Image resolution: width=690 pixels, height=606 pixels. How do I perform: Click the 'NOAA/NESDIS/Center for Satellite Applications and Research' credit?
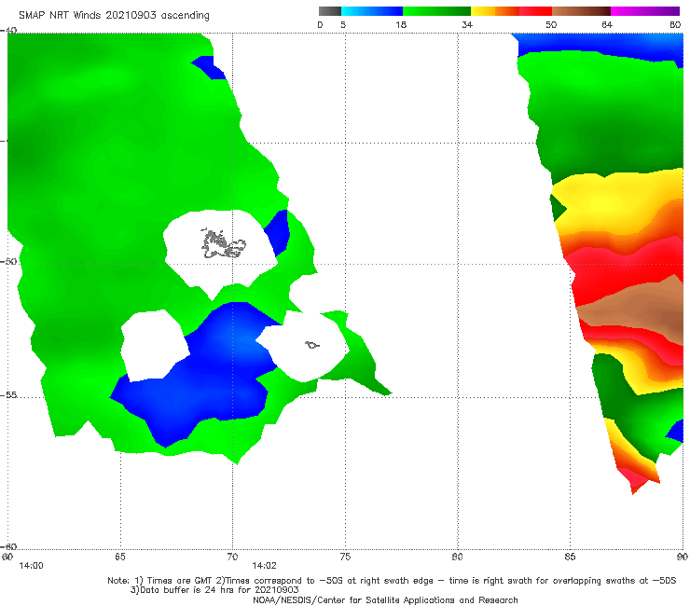point(385,599)
